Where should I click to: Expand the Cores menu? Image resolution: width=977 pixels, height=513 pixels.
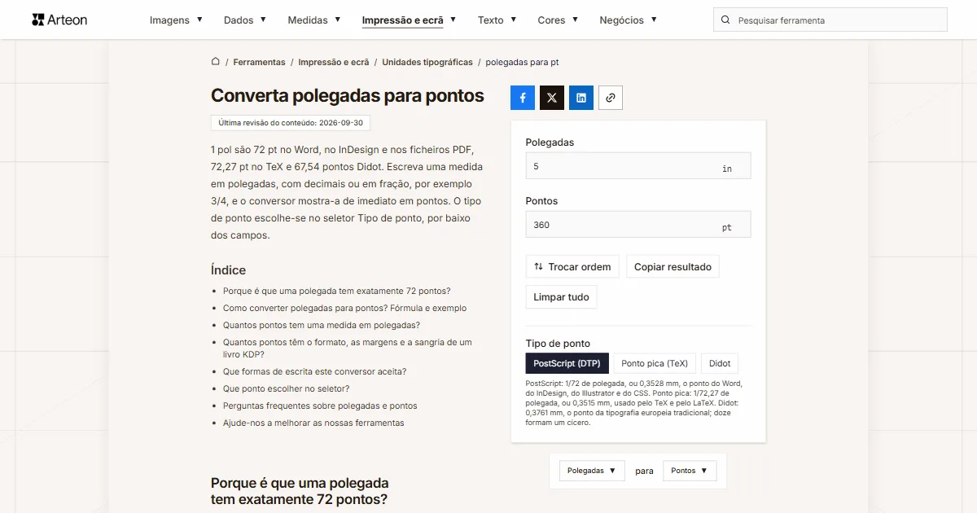tap(558, 20)
